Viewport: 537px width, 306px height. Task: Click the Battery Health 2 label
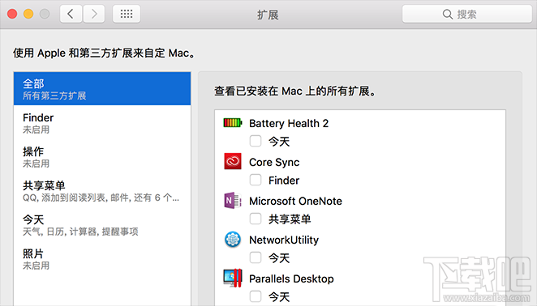pyautogui.click(x=289, y=123)
